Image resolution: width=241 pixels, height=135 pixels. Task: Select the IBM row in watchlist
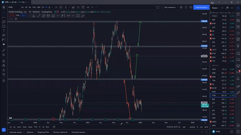[223, 99]
